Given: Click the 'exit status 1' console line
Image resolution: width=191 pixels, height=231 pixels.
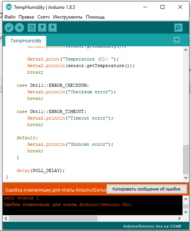Looking at the screenshot, I should [21, 198].
